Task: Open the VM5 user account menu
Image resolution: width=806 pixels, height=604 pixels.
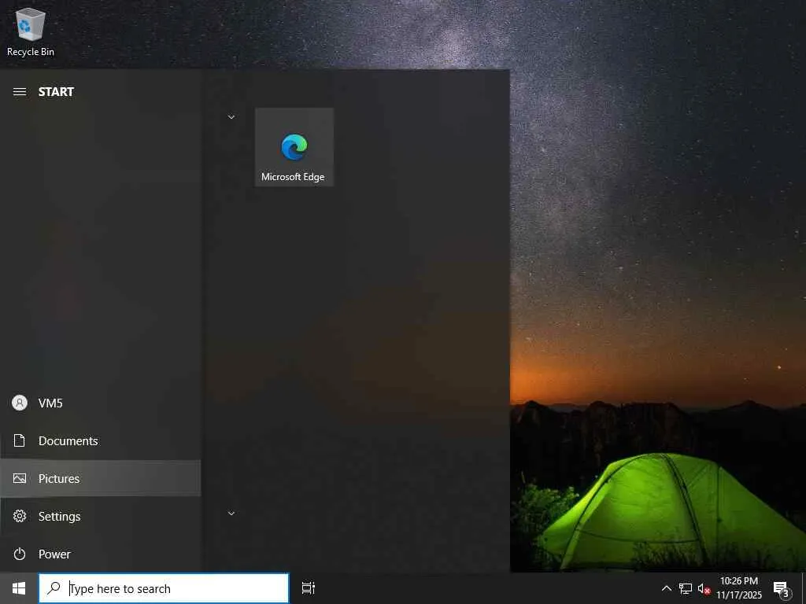Action: coord(101,403)
